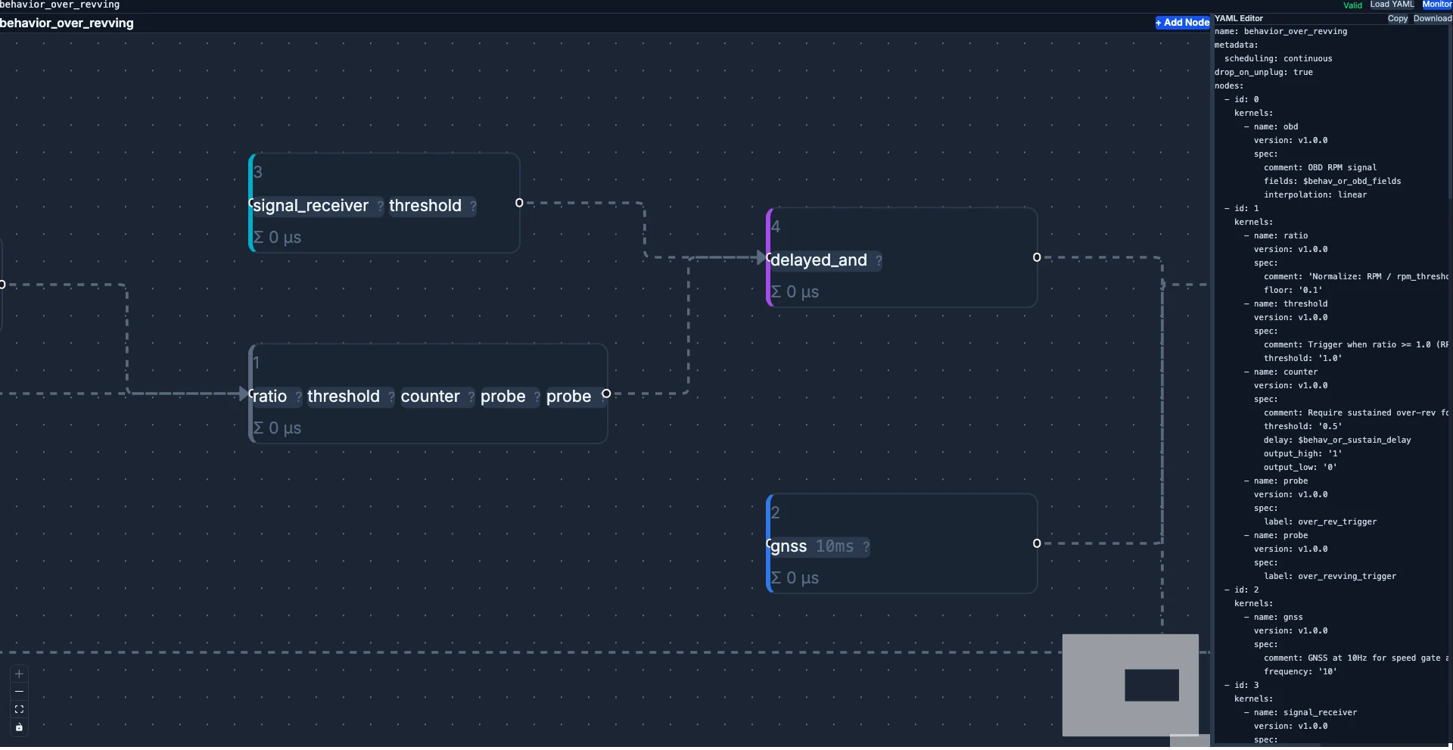Viewport: 1453px width, 750px height.
Task: Toggle the canvas interactivity lock icon
Action: point(19,727)
